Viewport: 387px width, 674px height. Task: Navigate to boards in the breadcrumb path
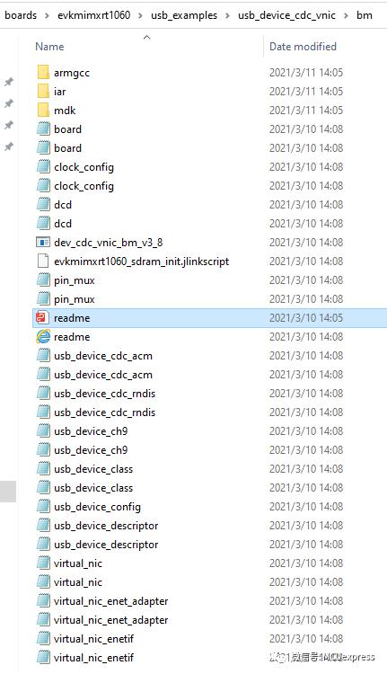pyautogui.click(x=21, y=15)
